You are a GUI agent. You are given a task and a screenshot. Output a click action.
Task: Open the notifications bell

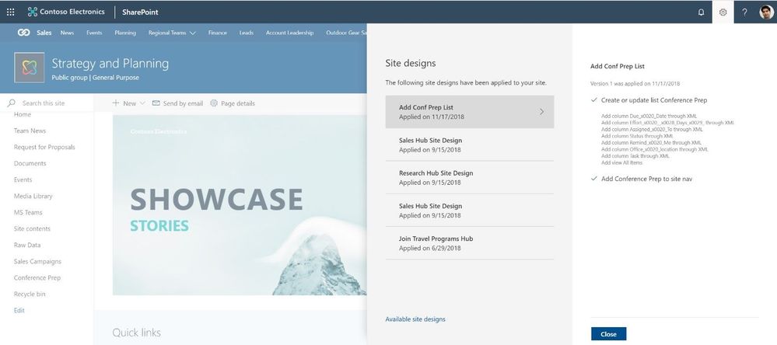pyautogui.click(x=701, y=12)
